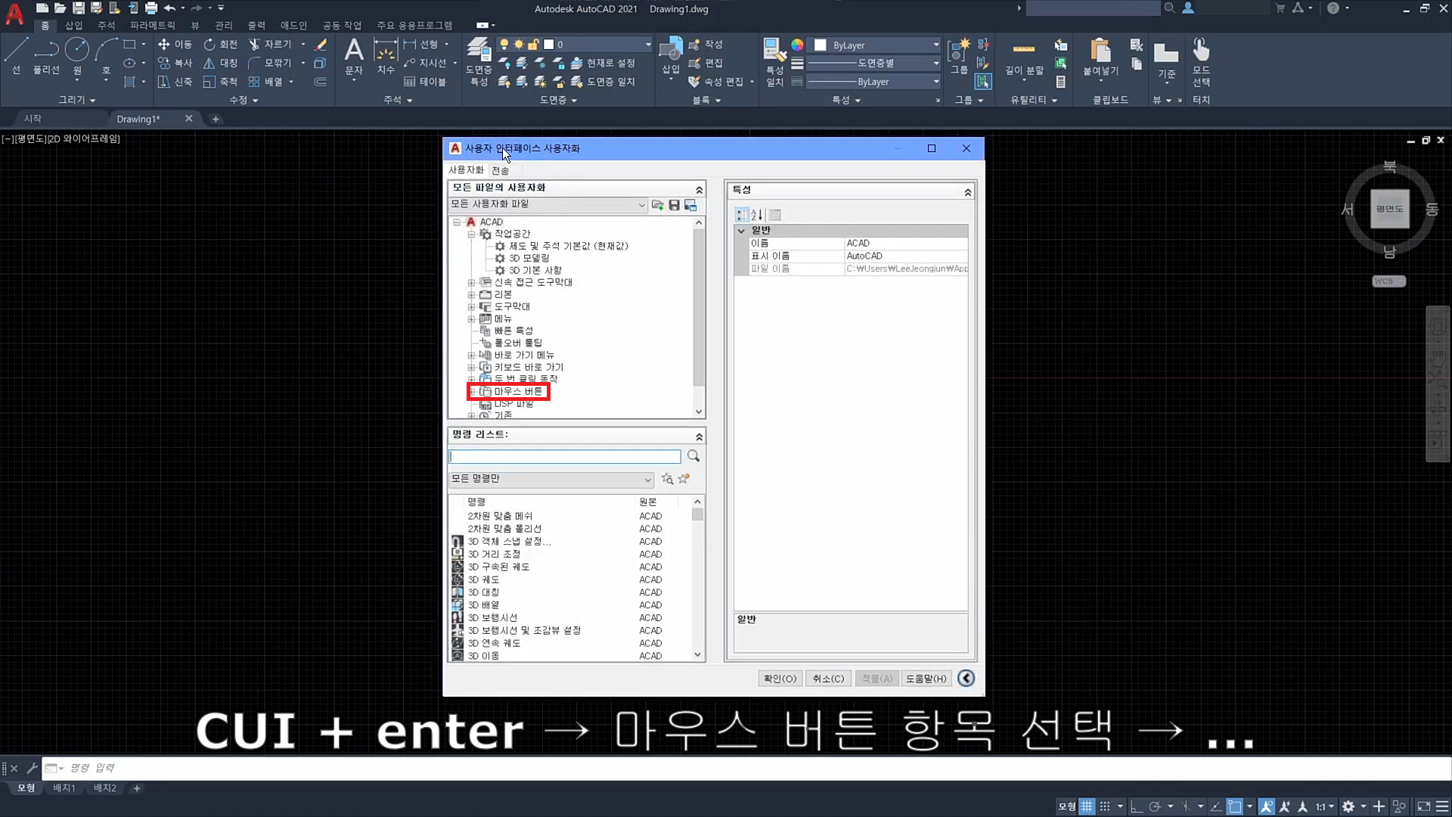Toggle object snap in status bar

1234,806
